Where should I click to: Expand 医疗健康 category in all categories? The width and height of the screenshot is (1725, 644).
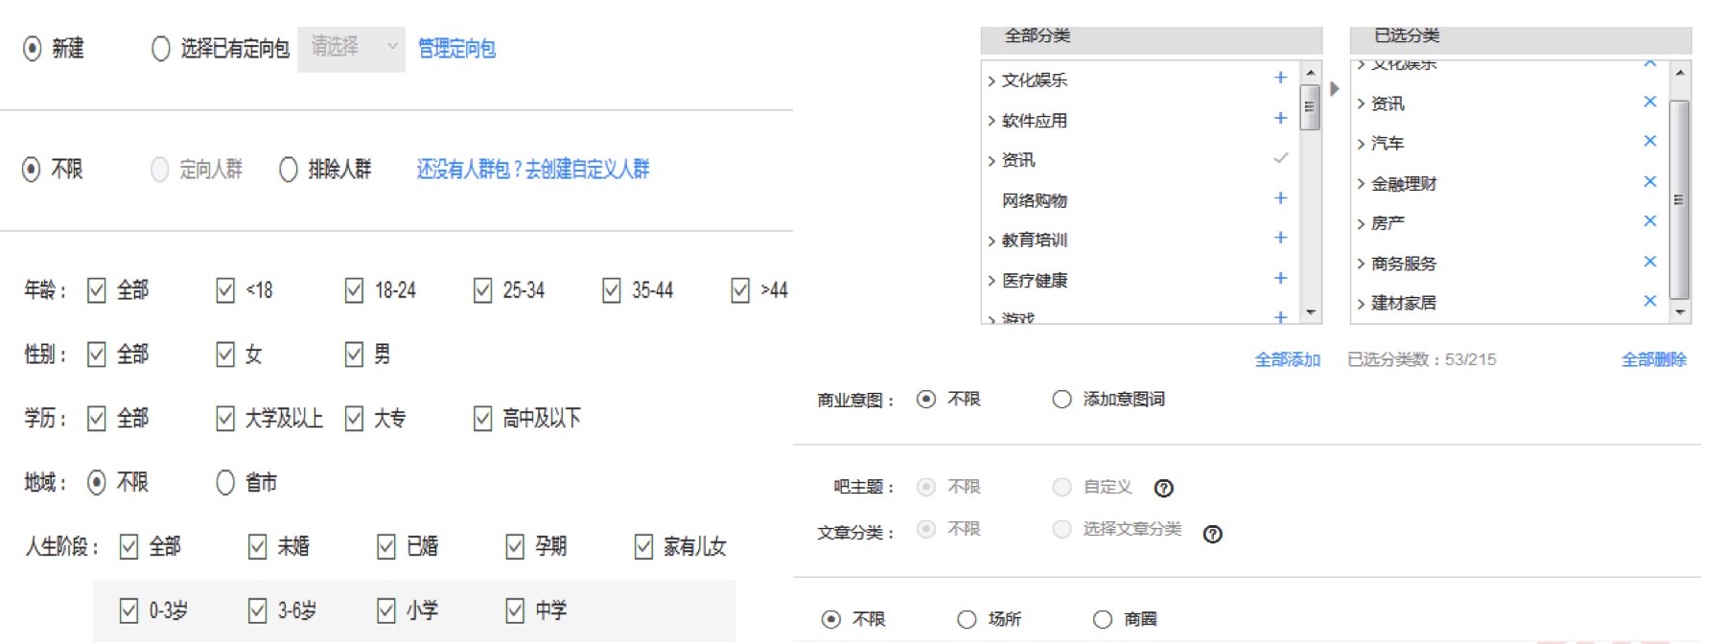[991, 281]
